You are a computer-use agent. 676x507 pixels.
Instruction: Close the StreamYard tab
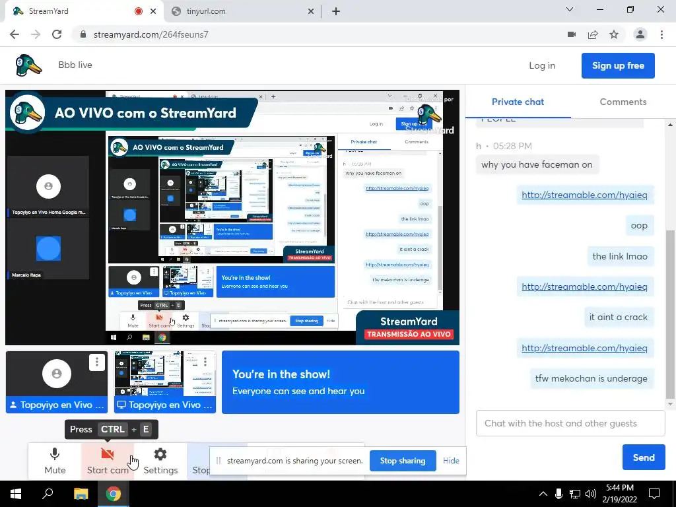click(153, 11)
